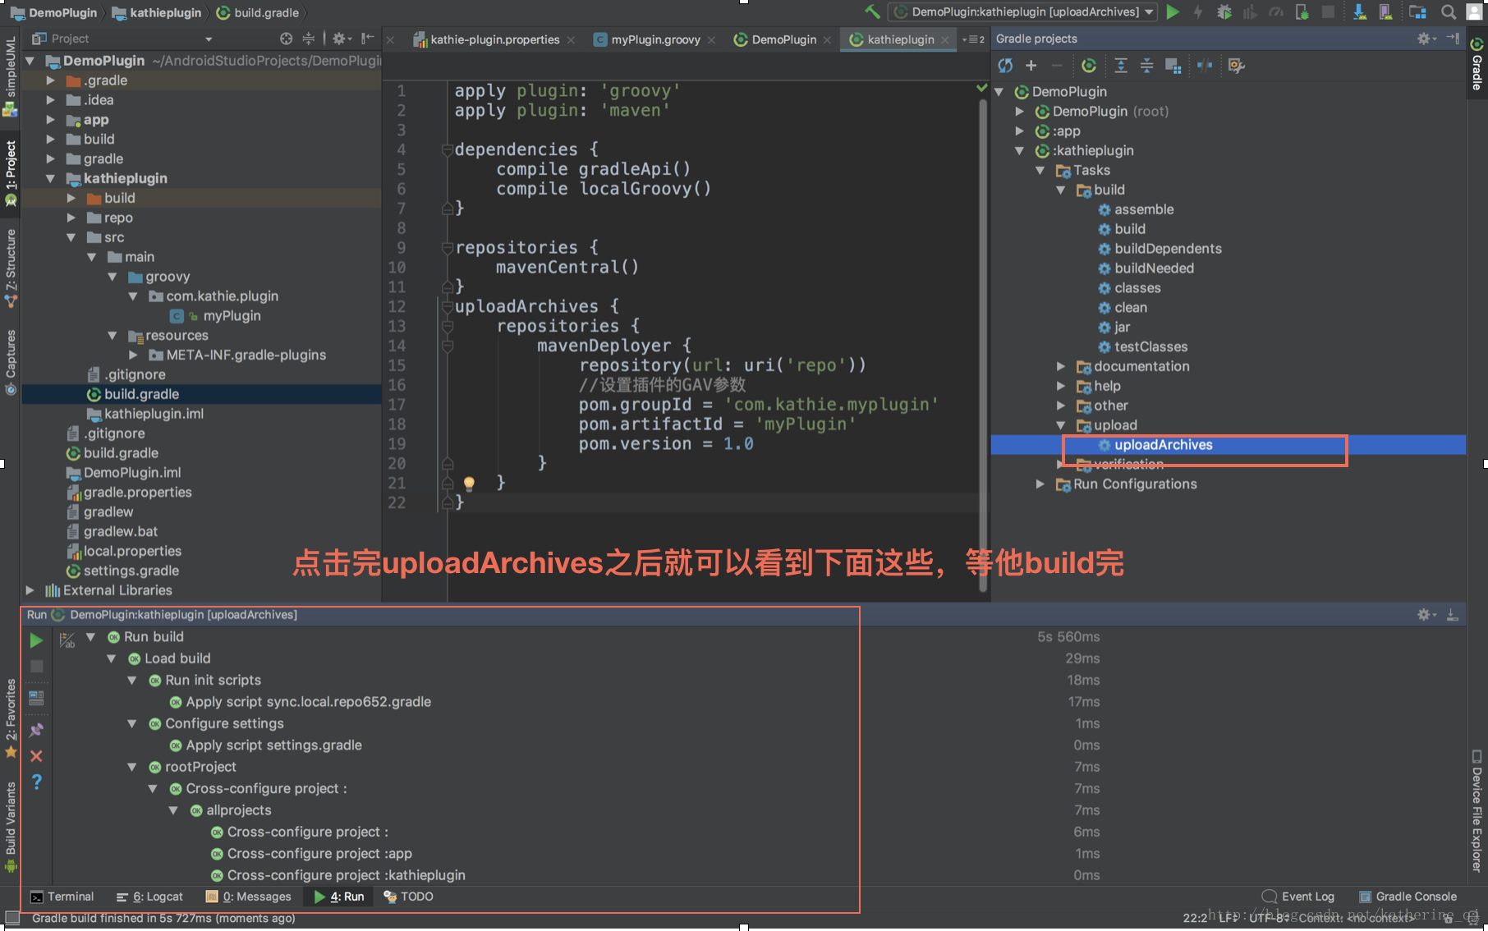Click the lightbulb intention icon in the editor
The width and height of the screenshot is (1488, 931).
point(469,484)
